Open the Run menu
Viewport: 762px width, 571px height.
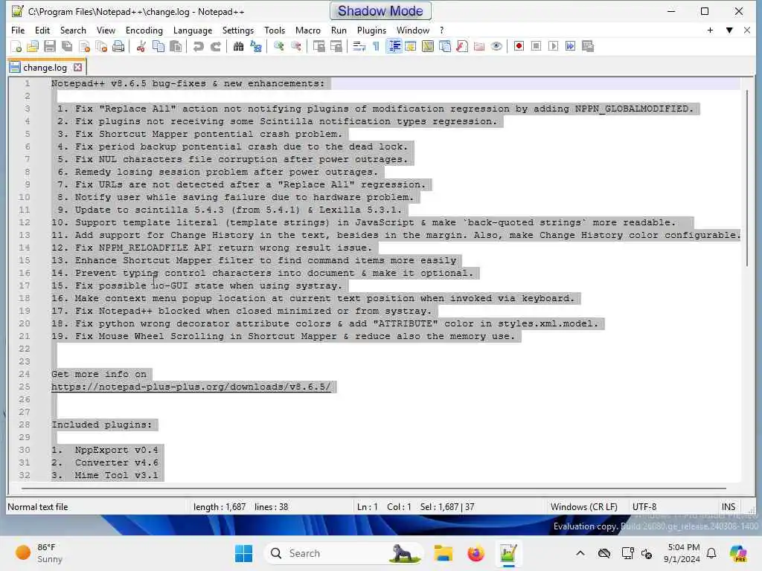pos(339,30)
